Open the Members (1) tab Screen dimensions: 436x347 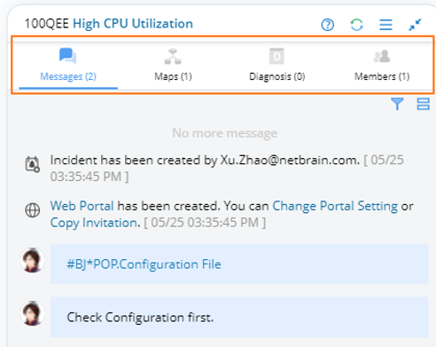(x=382, y=66)
